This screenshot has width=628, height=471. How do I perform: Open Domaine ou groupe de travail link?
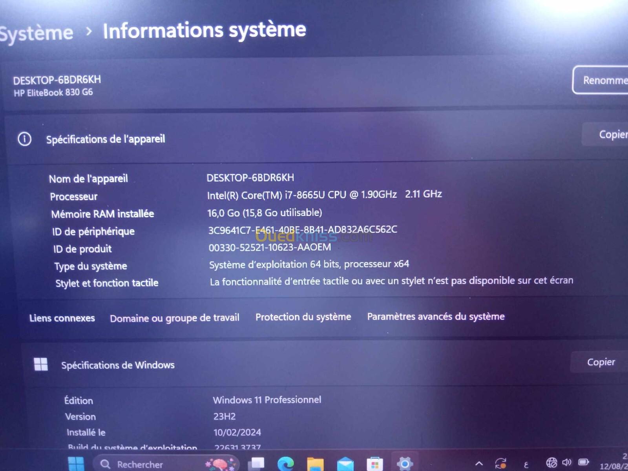pos(175,318)
